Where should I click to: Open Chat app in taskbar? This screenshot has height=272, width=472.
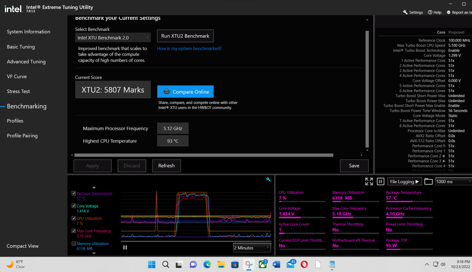tap(193, 264)
